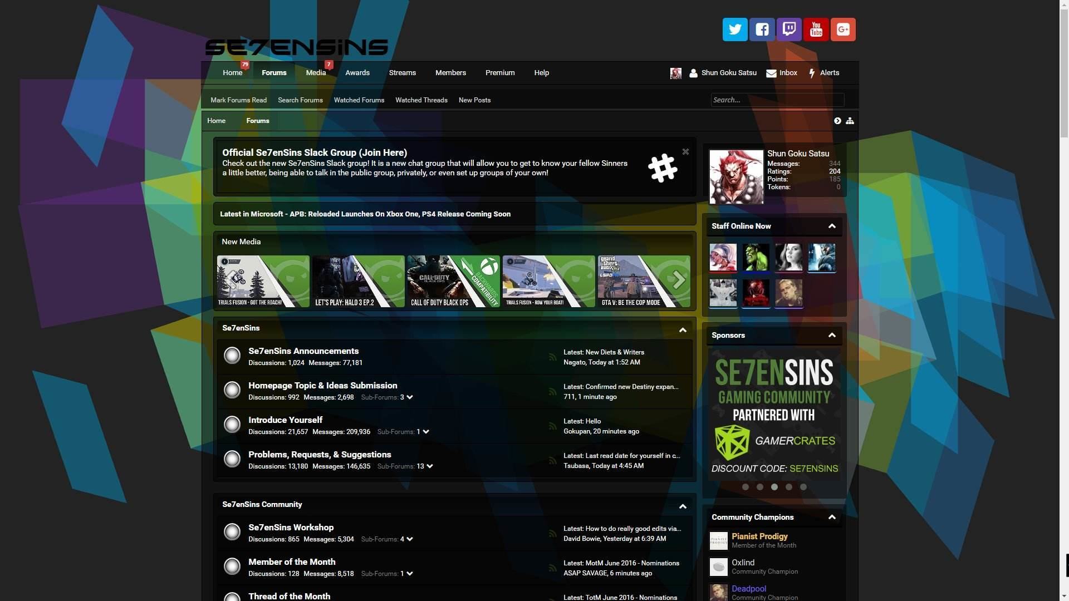1069x601 pixels.
Task: Open the sitemap tree icon in breadcrumb
Action: coord(850,121)
